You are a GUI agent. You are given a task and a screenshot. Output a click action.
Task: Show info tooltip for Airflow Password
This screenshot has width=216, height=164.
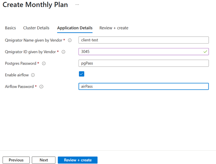tap(41, 87)
